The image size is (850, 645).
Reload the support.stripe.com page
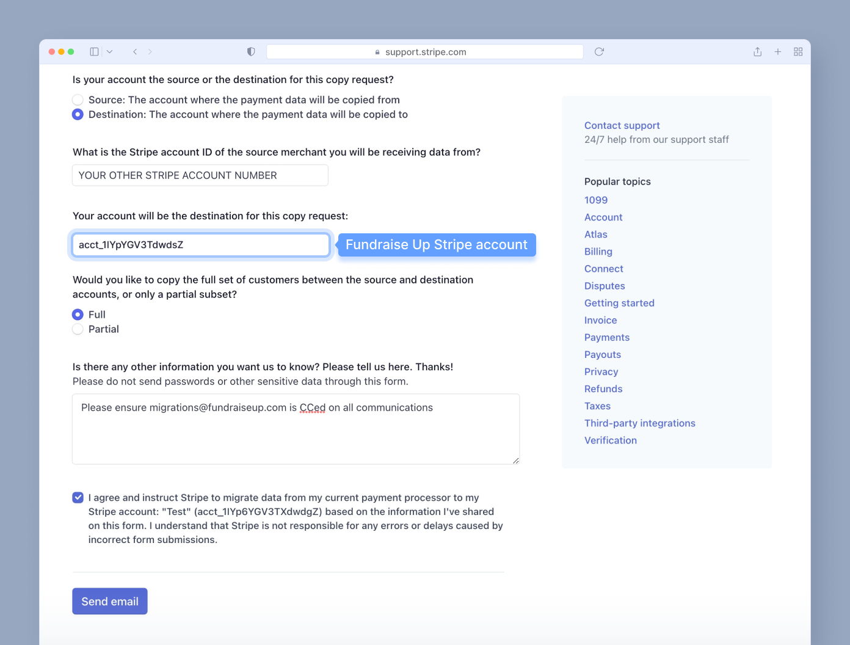click(x=598, y=51)
